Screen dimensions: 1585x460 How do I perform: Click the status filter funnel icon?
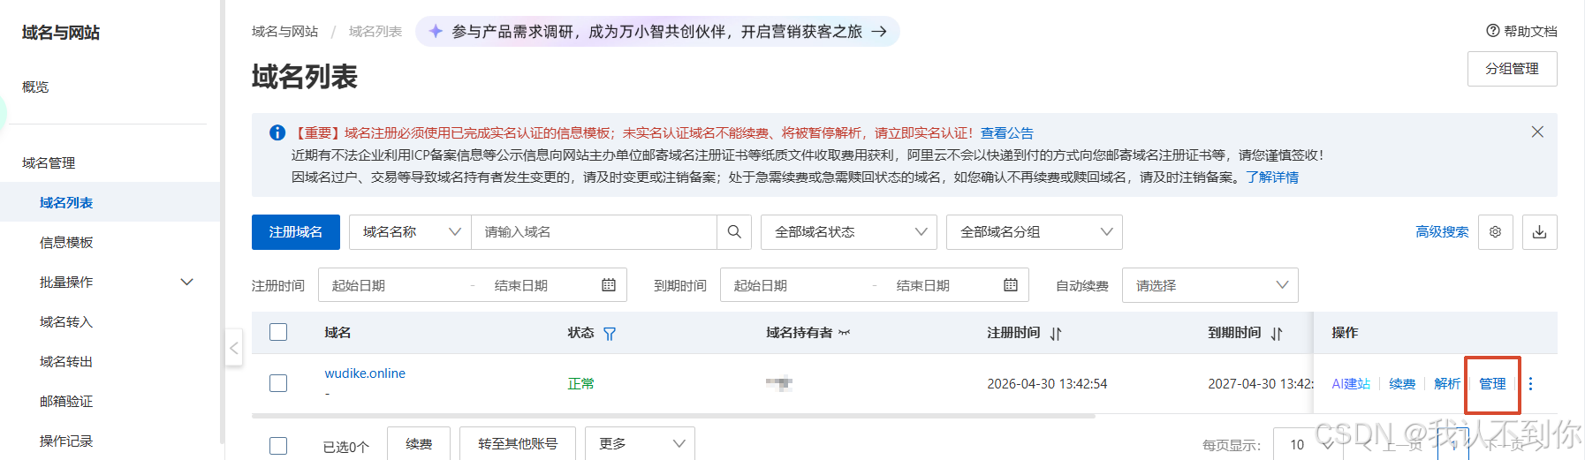click(610, 334)
